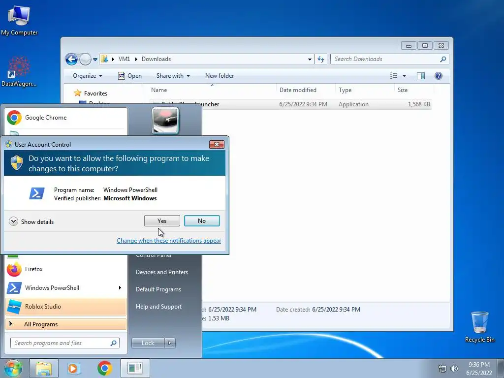
Task: Click the Chrome icon in Start menu list
Action: coord(14,118)
